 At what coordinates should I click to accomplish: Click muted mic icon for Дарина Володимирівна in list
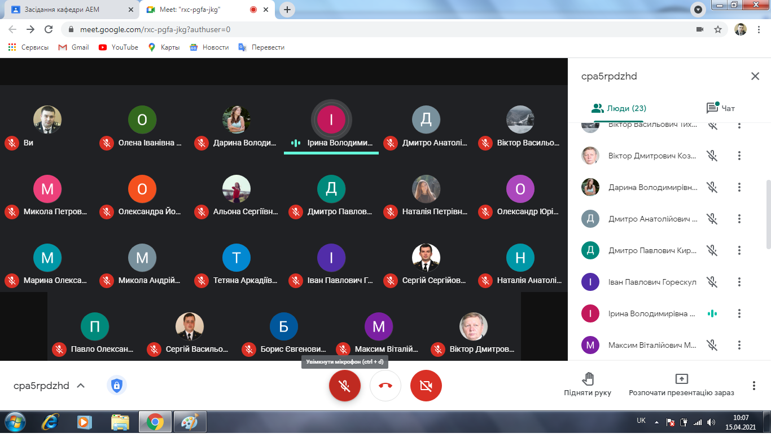tap(712, 187)
